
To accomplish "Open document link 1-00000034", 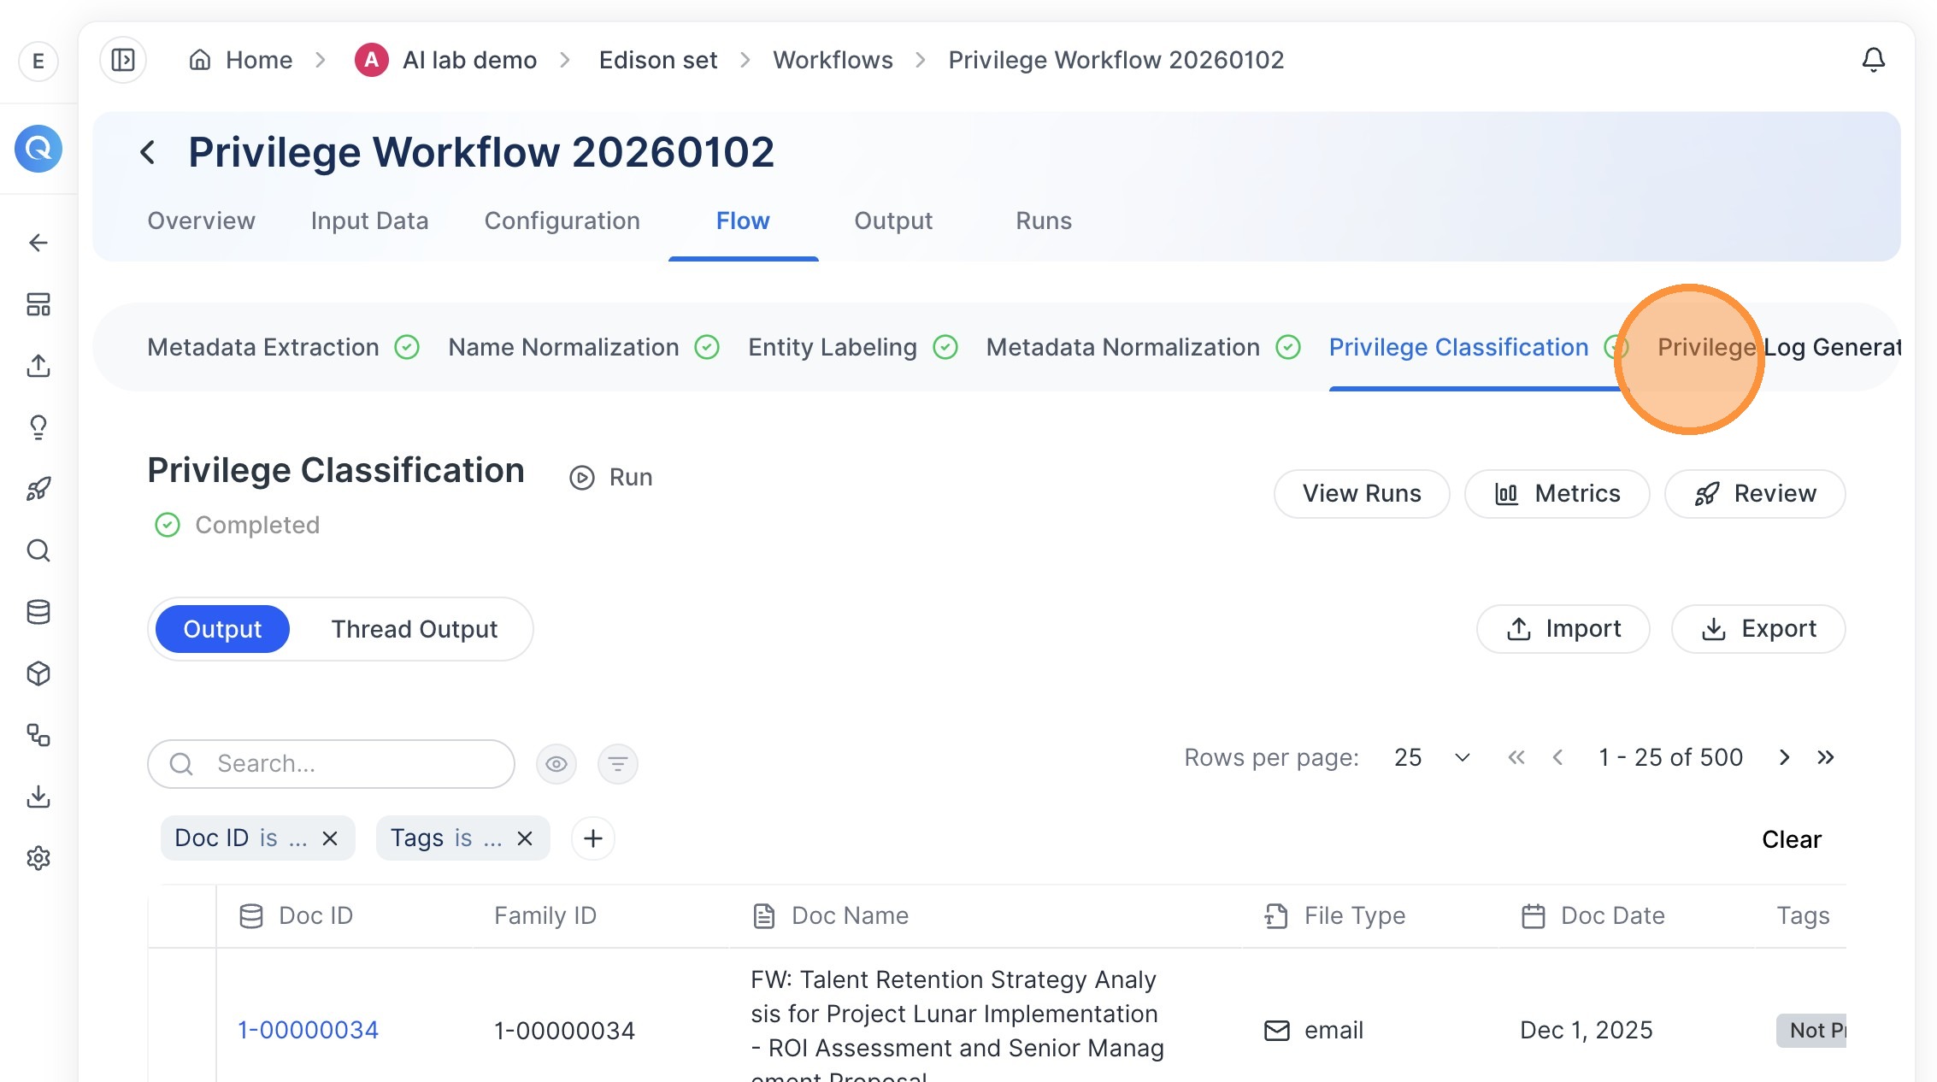I will [x=308, y=1030].
